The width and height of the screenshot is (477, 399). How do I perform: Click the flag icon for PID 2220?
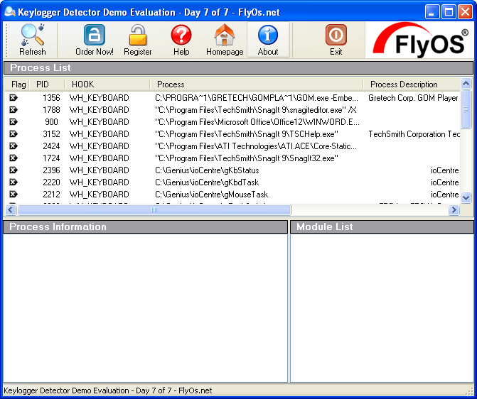(x=14, y=182)
